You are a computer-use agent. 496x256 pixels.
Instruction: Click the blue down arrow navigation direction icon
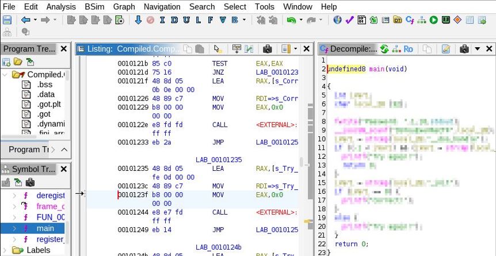tap(138, 20)
